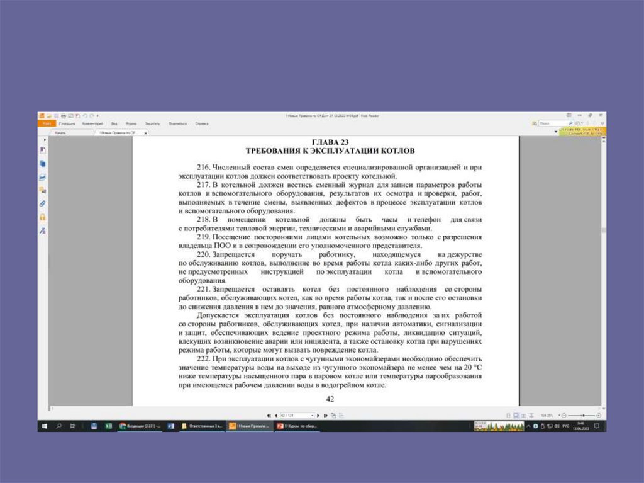Click the zoom slider handle
Image resolution: width=644 pixels, height=483 pixels.
[584, 416]
